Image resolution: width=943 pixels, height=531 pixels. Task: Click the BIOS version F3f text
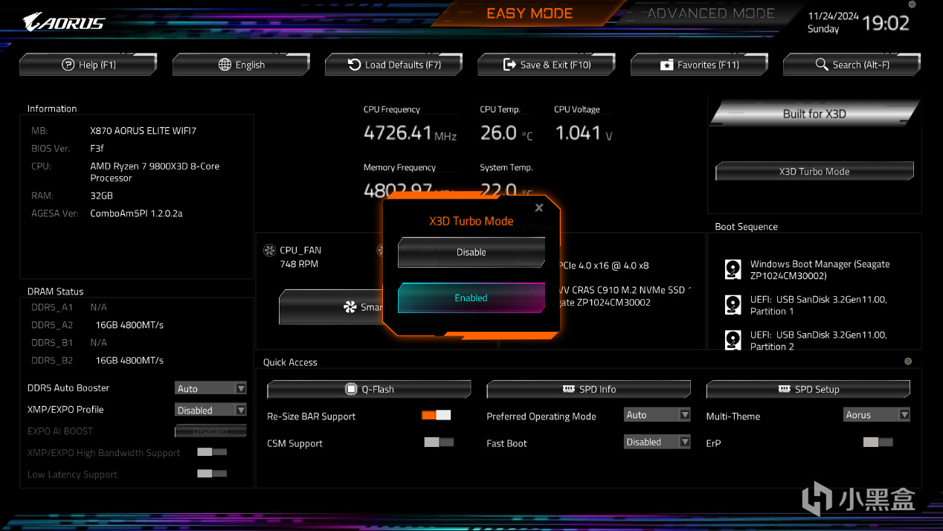[97, 149]
